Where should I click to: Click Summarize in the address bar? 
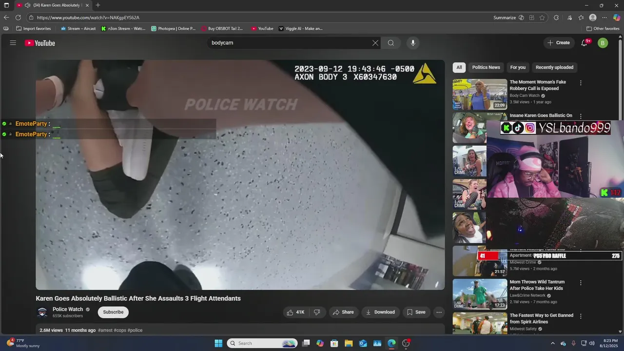505,18
